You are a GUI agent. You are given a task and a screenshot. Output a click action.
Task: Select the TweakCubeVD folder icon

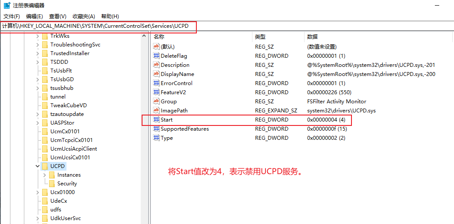[45, 105]
